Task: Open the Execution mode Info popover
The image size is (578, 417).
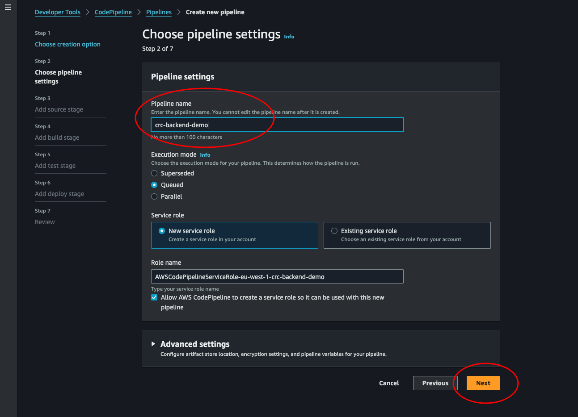Action: (x=205, y=155)
